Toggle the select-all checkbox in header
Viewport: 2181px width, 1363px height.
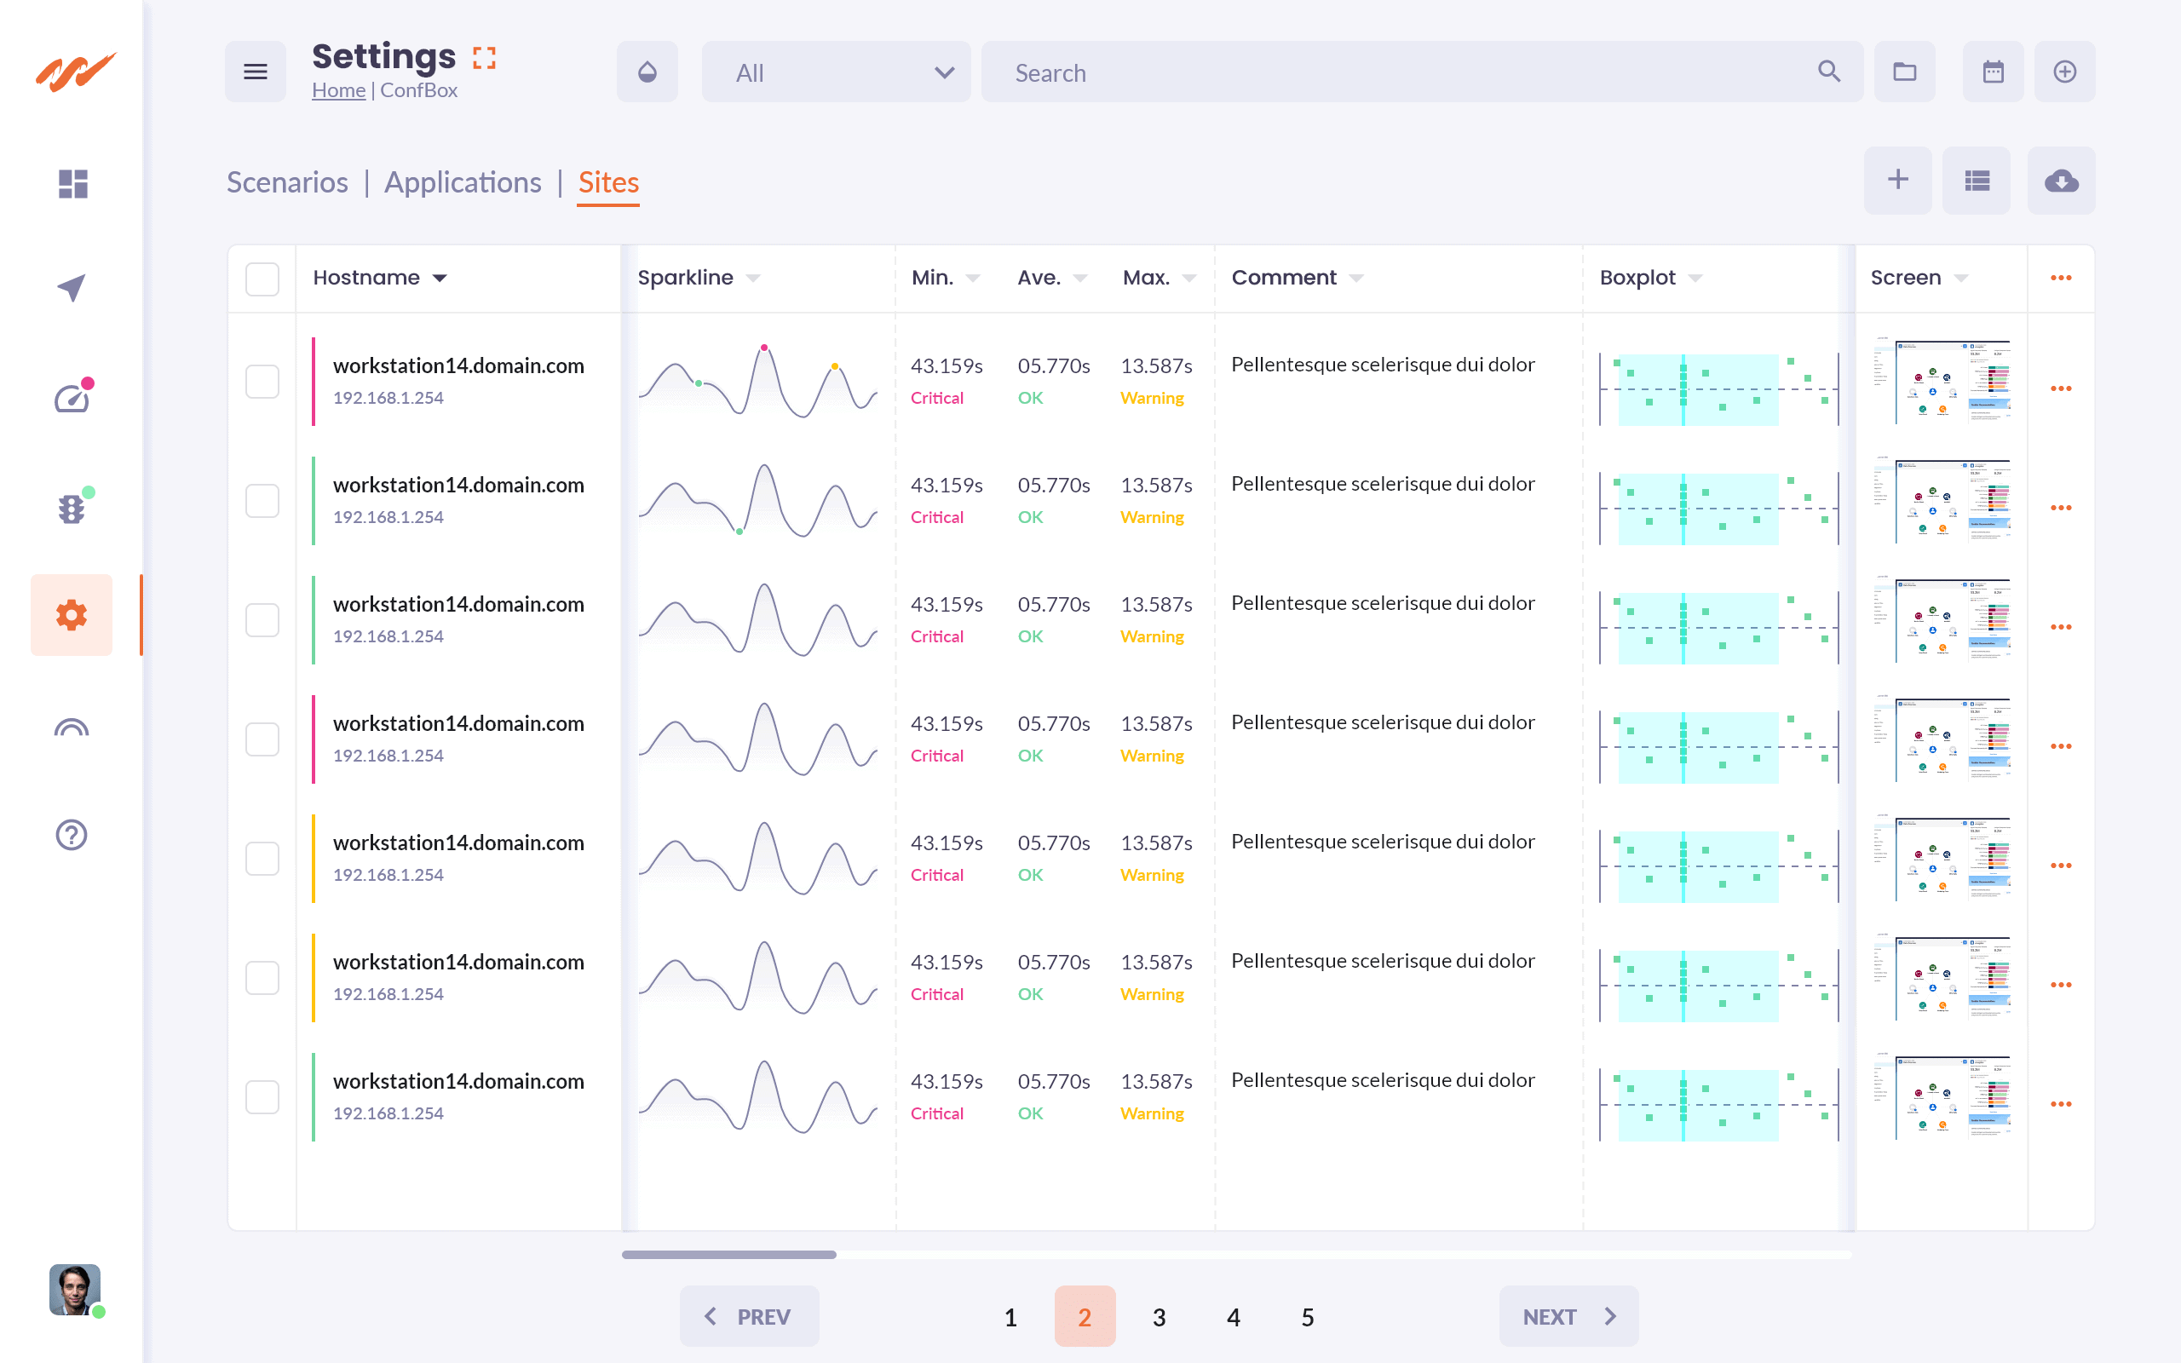[x=262, y=279]
